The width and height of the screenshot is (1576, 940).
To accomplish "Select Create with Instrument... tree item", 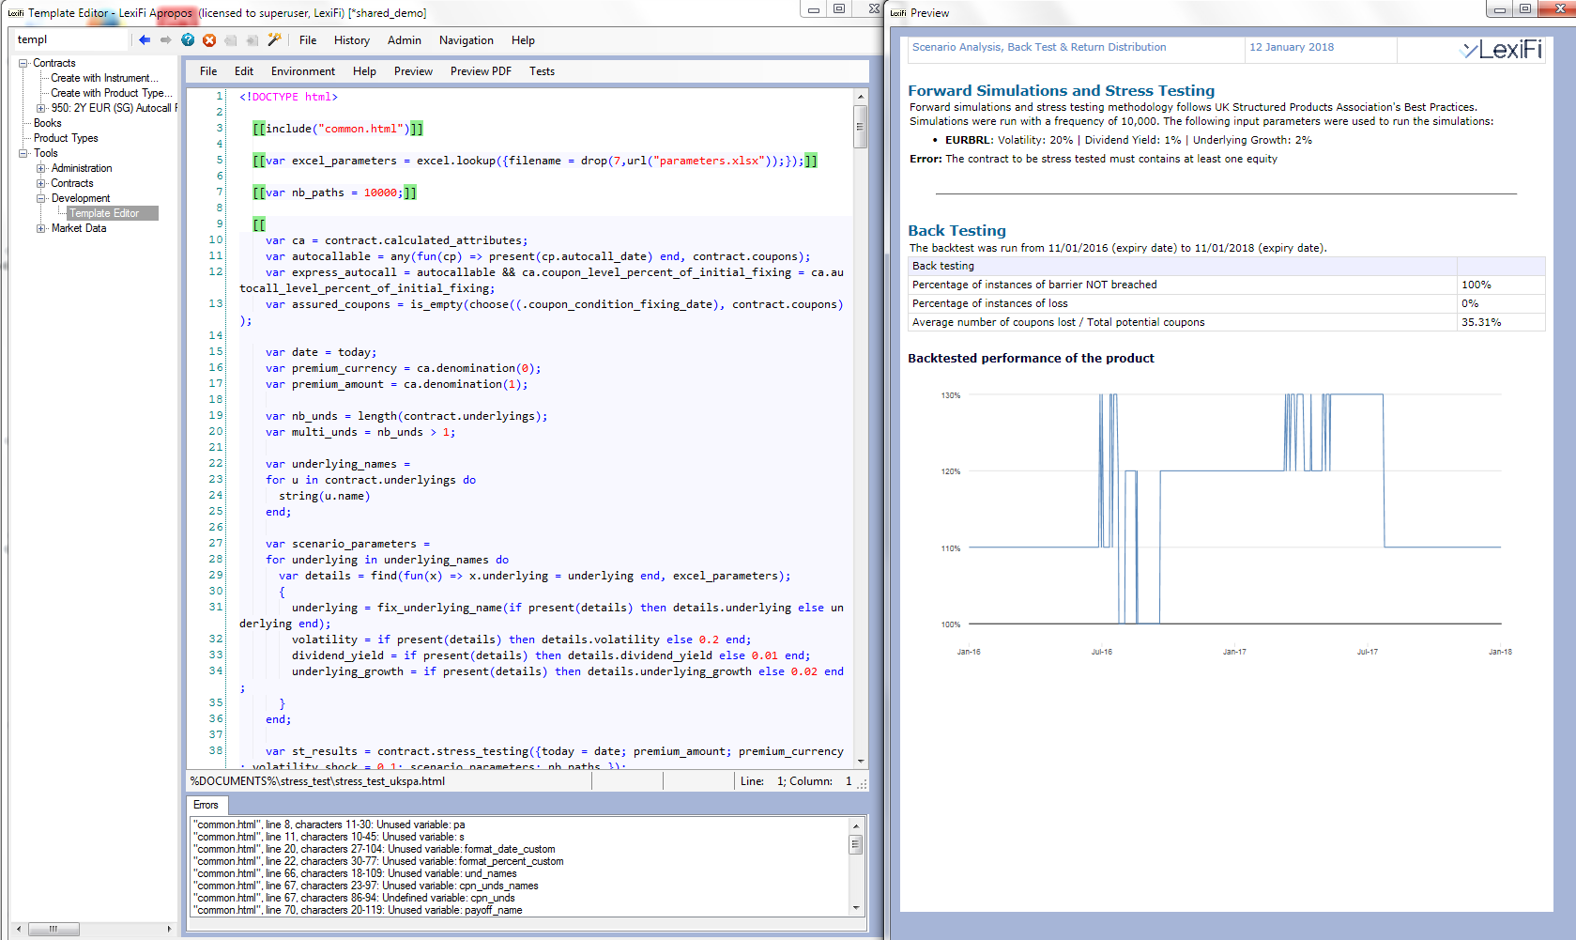I will tap(104, 78).
